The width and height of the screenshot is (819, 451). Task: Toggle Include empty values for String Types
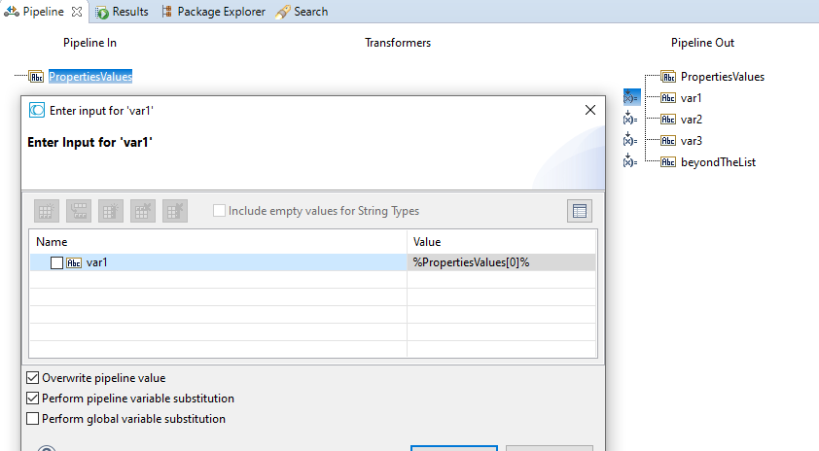tap(220, 211)
